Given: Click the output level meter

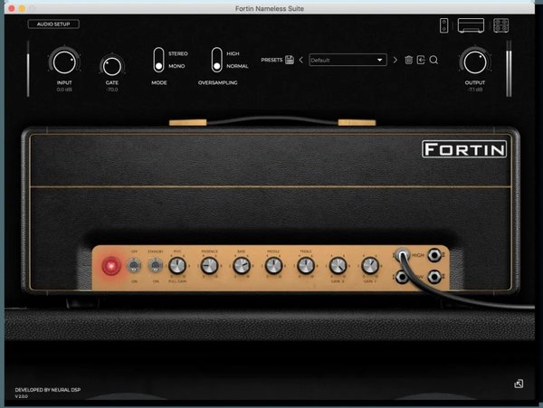Looking at the screenshot, I should click(509, 69).
